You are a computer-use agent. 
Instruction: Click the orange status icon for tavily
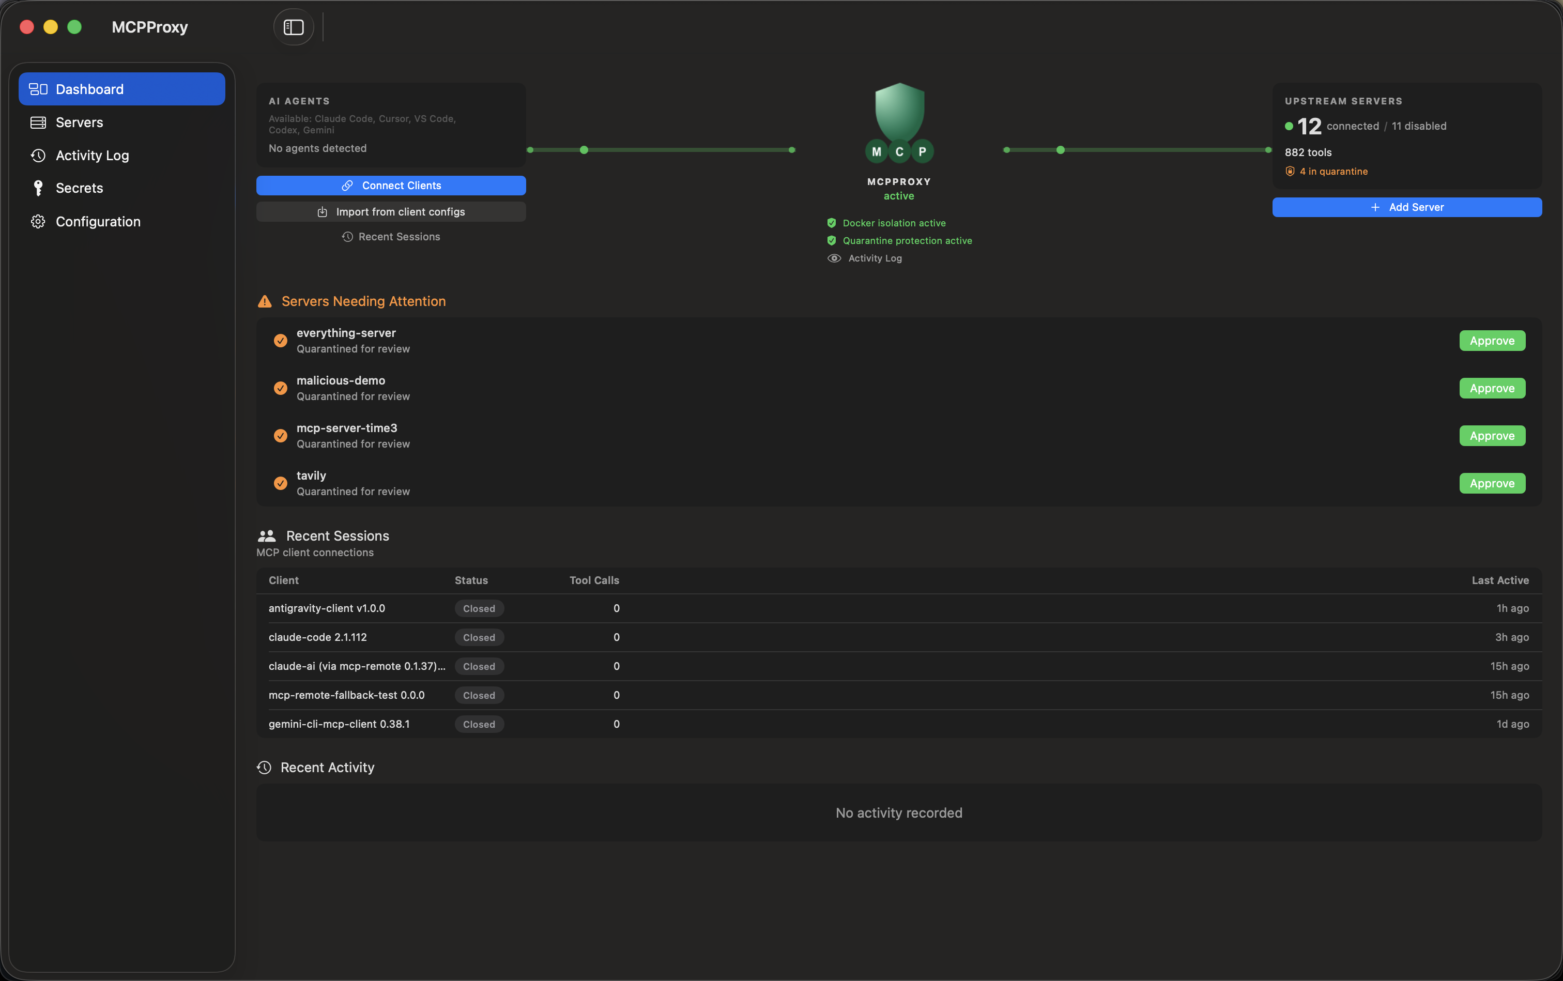tap(280, 483)
